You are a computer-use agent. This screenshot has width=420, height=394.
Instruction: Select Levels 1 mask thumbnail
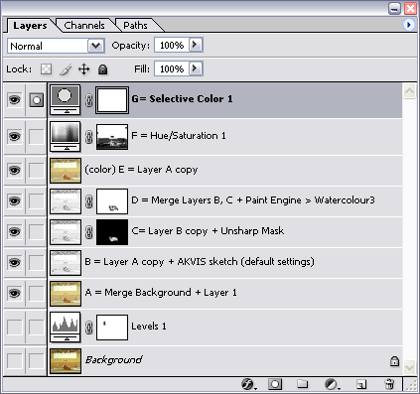click(x=112, y=328)
